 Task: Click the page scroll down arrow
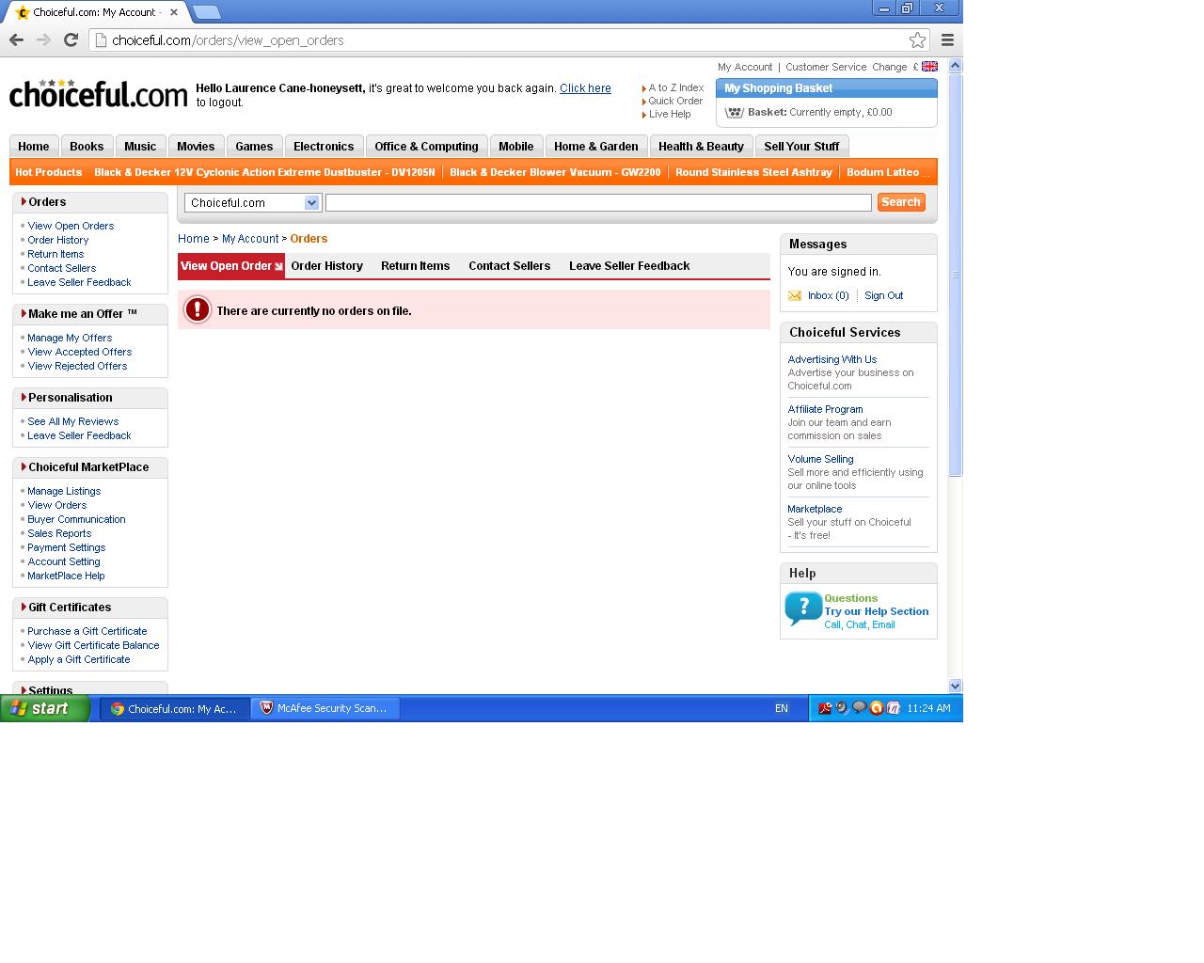tap(955, 687)
